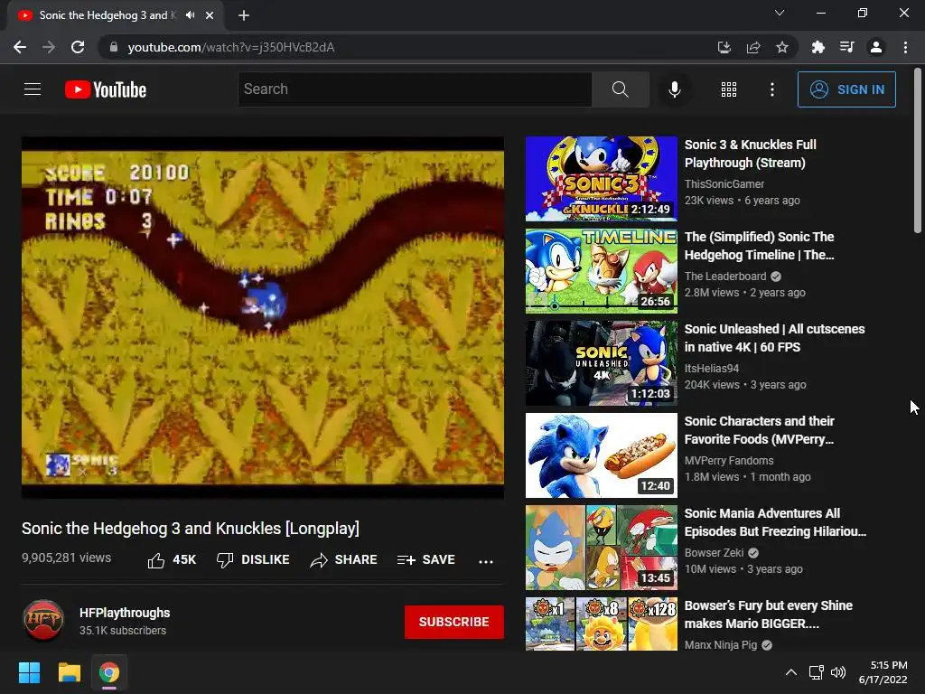Show hidden system tray icons chevron

tap(791, 672)
